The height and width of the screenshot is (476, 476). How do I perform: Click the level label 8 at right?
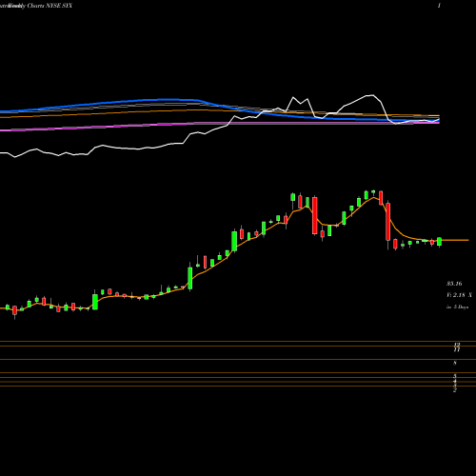click(x=455, y=363)
